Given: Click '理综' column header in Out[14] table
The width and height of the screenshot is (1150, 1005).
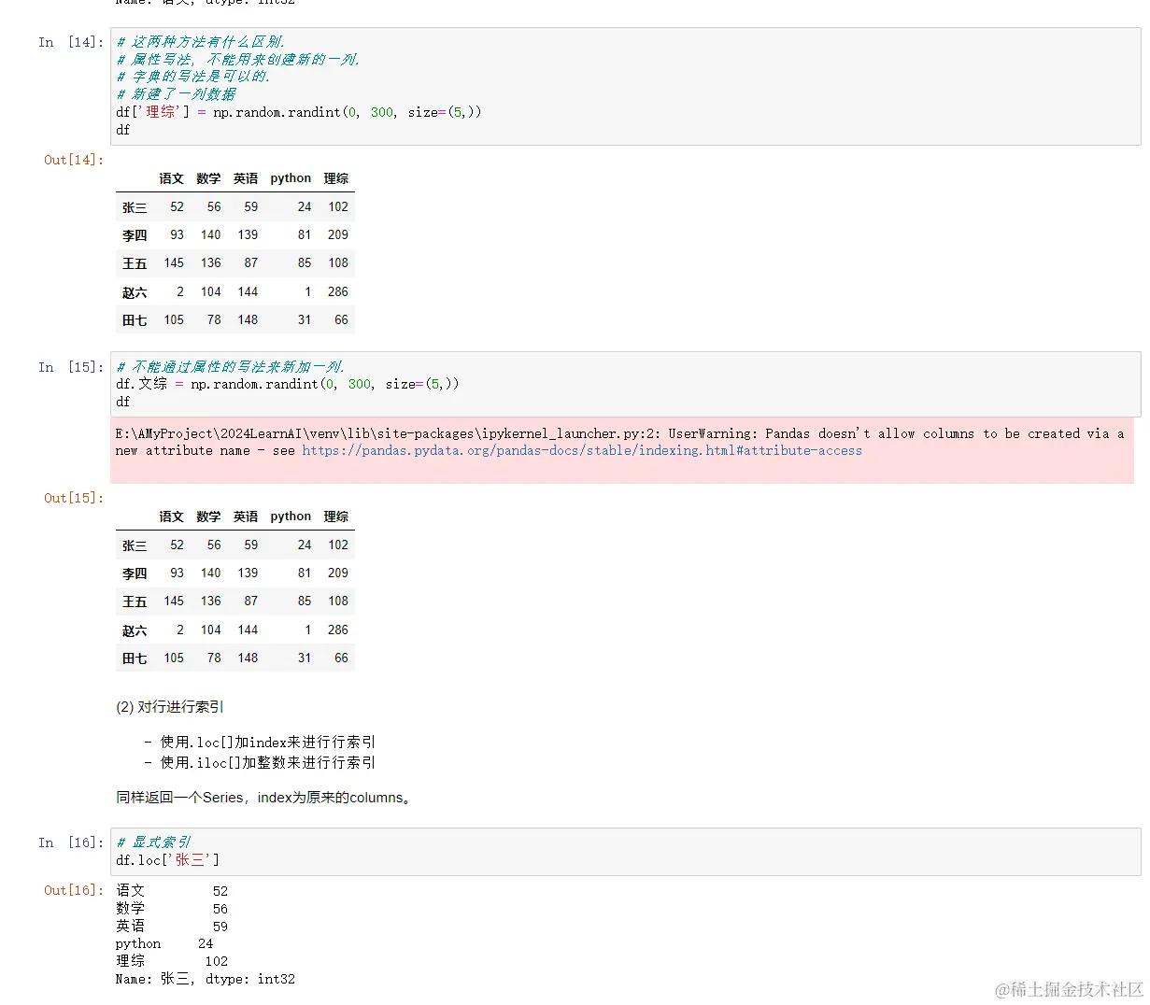Looking at the screenshot, I should coord(336,178).
